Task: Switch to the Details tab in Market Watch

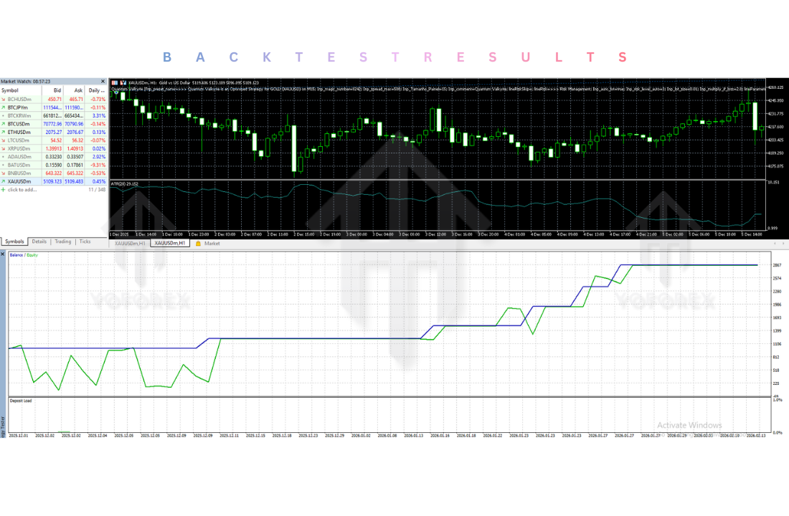Action: (39, 242)
